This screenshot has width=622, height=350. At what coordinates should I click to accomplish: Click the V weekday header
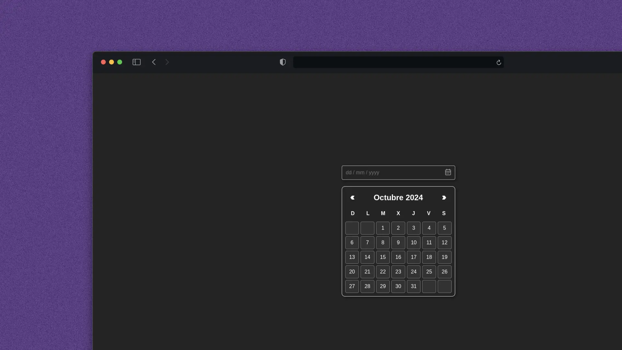429,213
